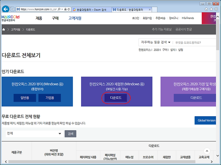Open 주문/배송 link
Image resolution: width=221 pixels, height=165 pixels.
[x=161, y=18]
